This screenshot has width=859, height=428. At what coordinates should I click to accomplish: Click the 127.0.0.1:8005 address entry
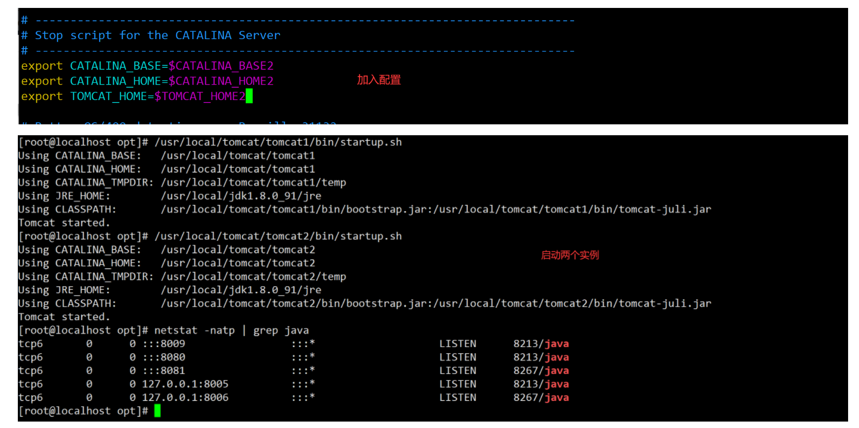[x=185, y=384]
